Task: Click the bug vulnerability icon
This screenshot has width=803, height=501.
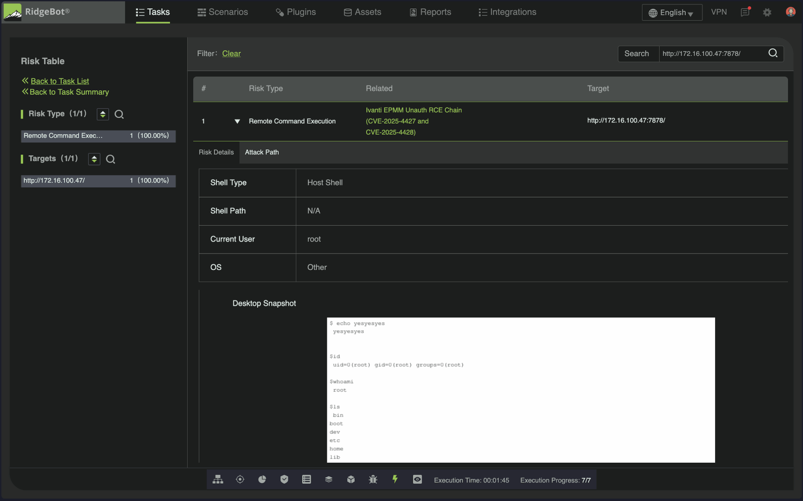Action: [x=373, y=479]
